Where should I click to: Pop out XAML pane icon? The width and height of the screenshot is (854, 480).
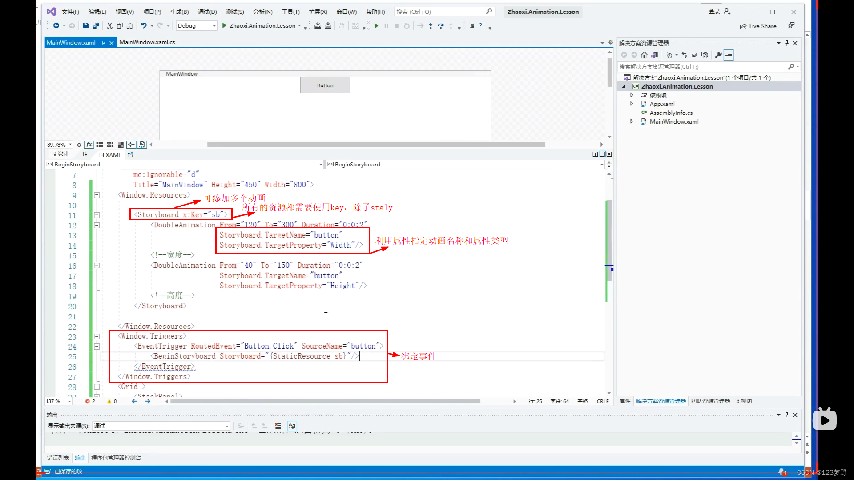point(130,155)
